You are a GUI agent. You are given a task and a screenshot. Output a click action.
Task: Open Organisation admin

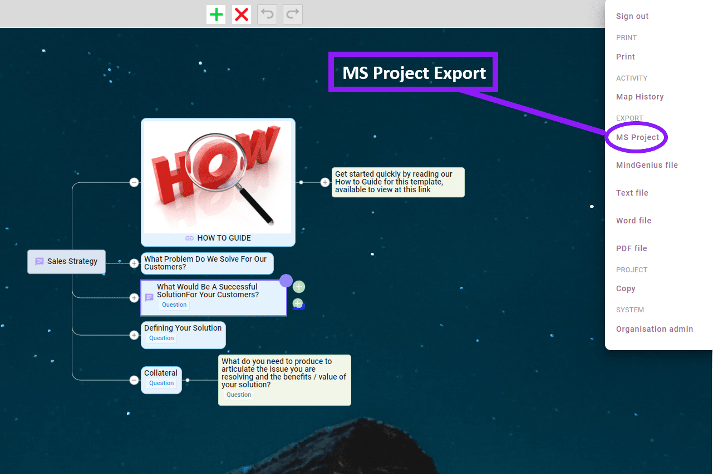point(655,329)
